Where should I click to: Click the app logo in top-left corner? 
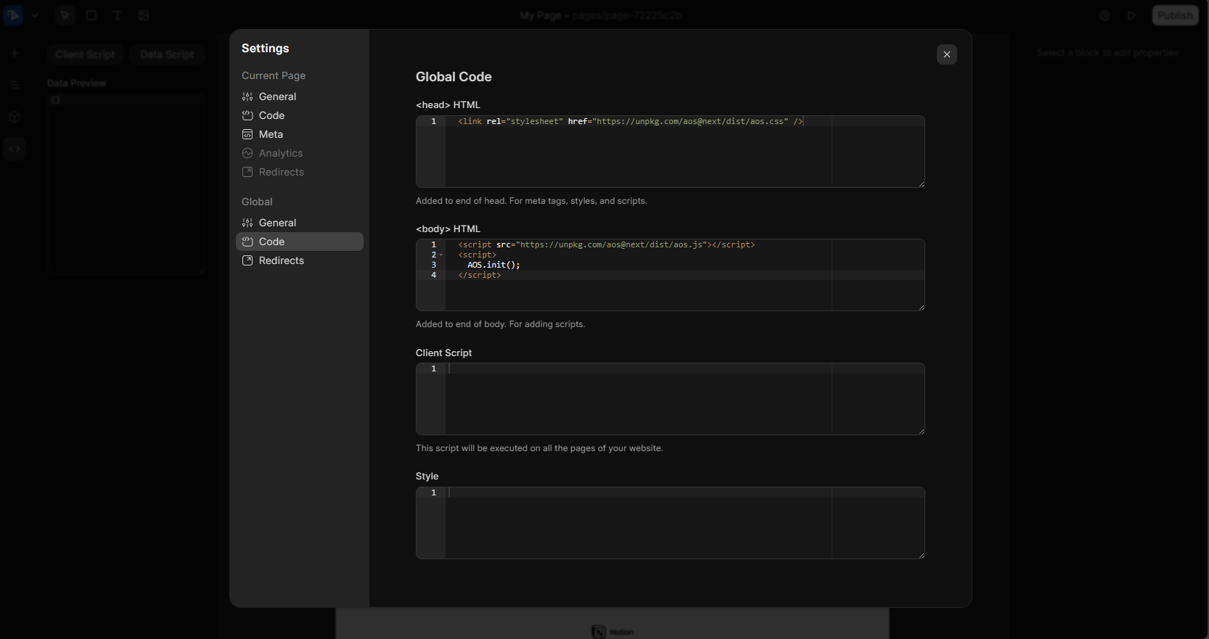click(13, 15)
